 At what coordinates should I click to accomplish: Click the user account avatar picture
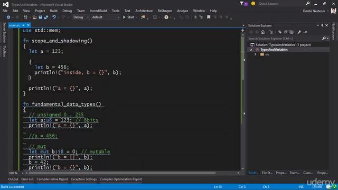pos(333,11)
